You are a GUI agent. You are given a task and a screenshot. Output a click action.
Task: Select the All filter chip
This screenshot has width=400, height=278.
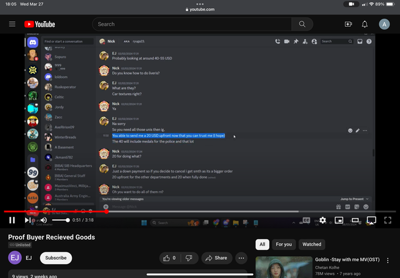tap(262, 244)
